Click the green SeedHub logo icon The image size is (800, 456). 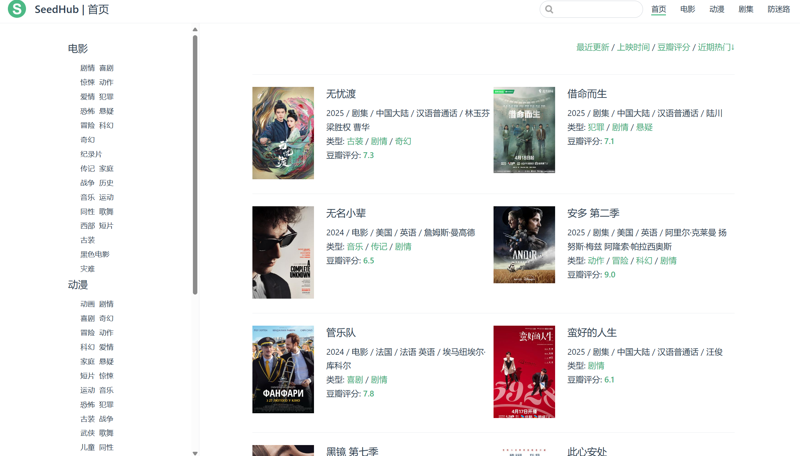click(17, 9)
